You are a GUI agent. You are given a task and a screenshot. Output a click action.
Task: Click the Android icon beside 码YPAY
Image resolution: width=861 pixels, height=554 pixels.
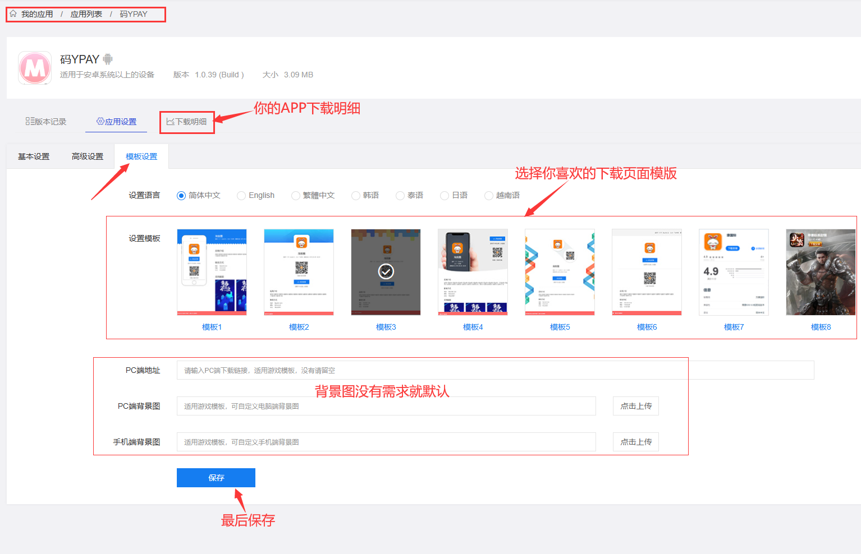pos(108,59)
